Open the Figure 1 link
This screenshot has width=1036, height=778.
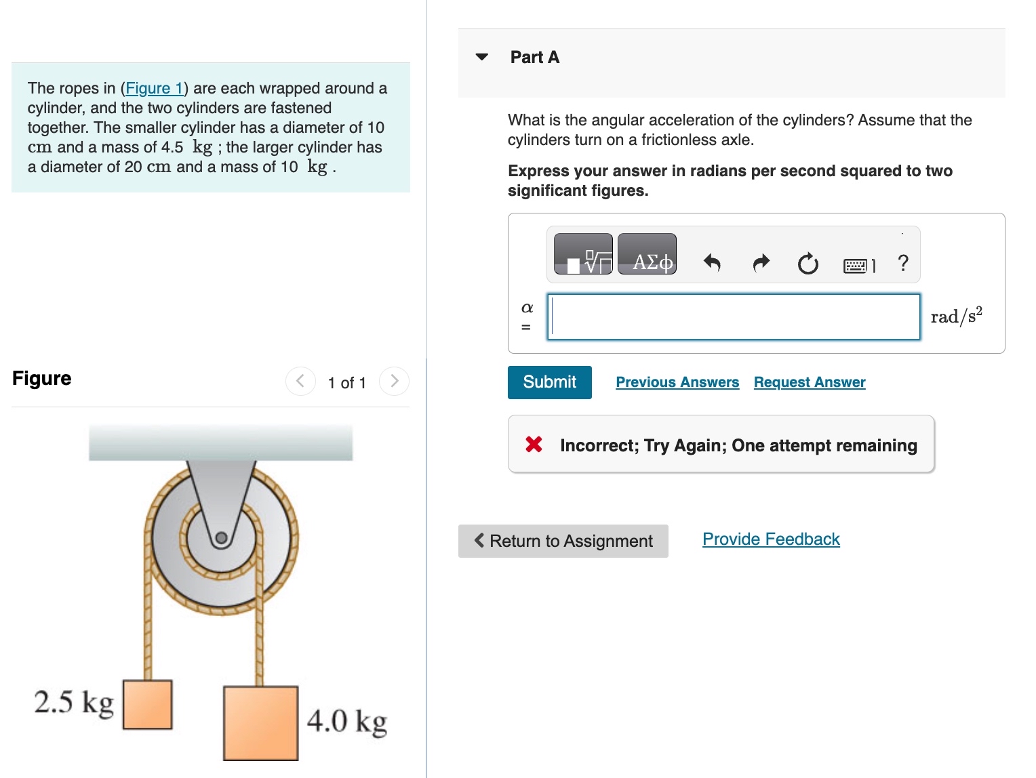(x=154, y=88)
